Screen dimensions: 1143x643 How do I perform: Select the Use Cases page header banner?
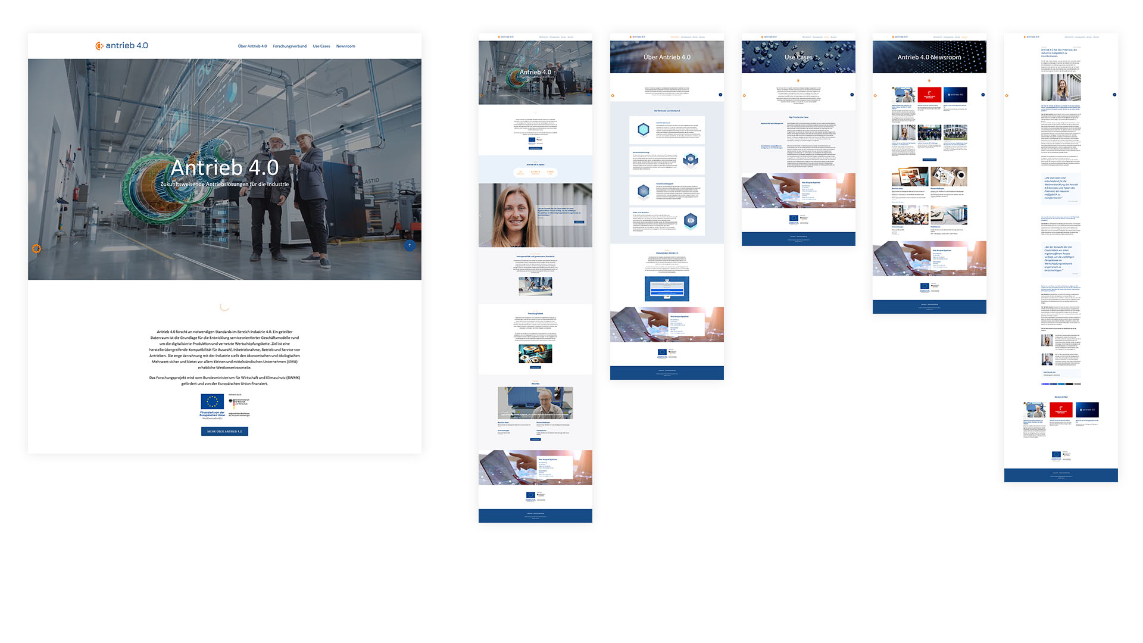pos(798,57)
